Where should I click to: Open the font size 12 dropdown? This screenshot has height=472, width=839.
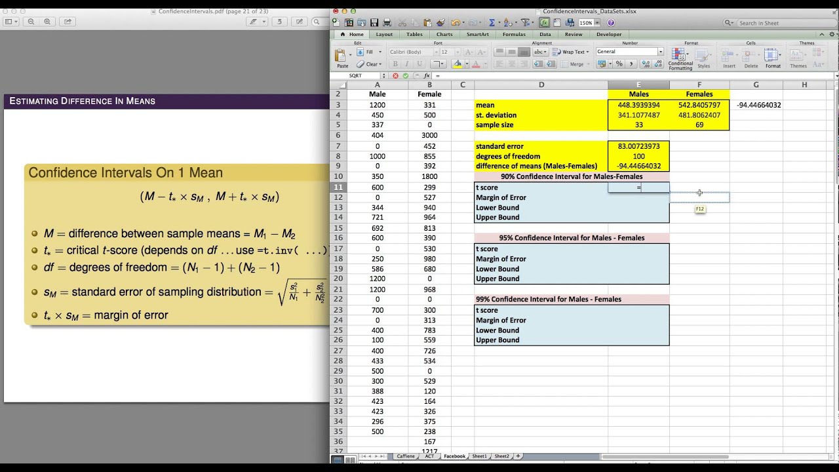pyautogui.click(x=458, y=52)
